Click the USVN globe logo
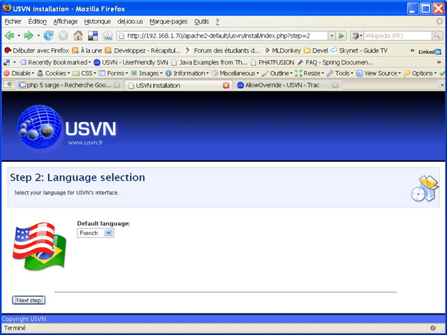The height and width of the screenshot is (335, 447). [42, 128]
